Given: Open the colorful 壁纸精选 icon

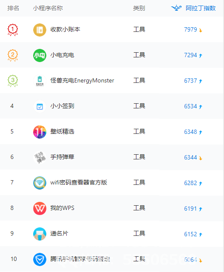Looking at the screenshot, I should pyautogui.click(x=40, y=132).
